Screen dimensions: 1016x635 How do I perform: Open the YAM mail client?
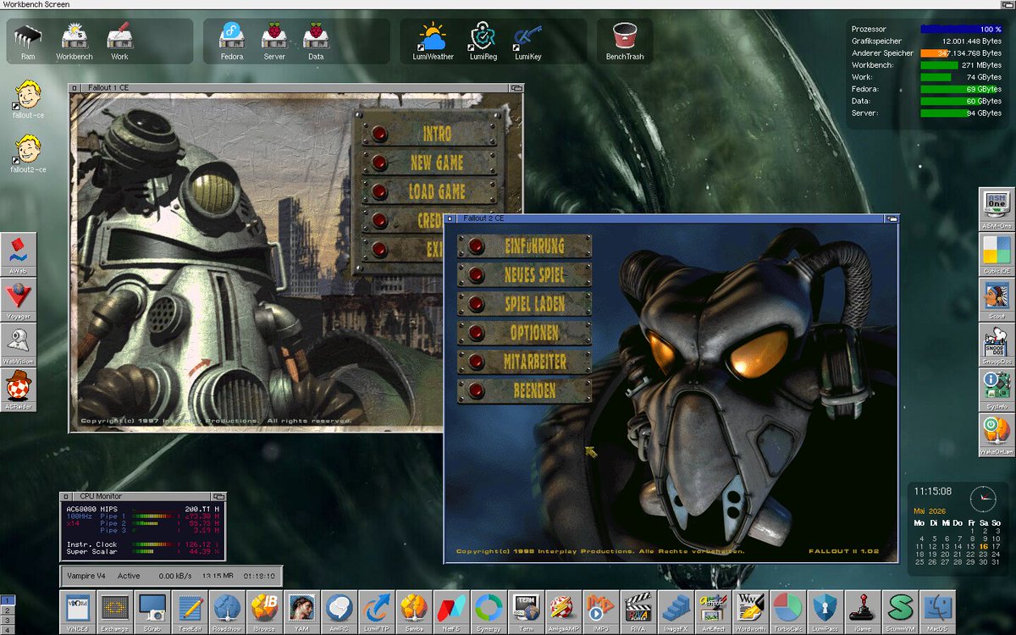coord(301,612)
